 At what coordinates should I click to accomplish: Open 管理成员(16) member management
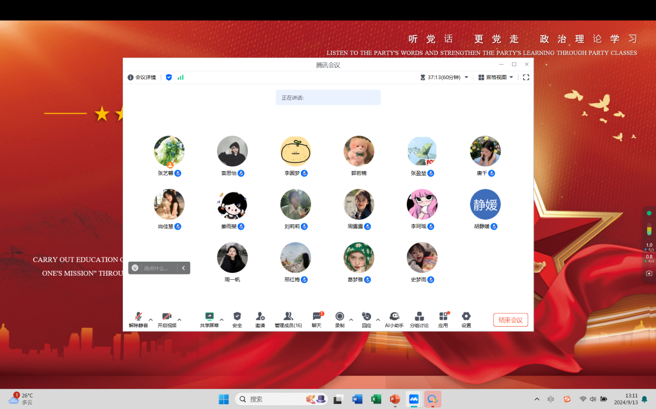[x=288, y=317]
